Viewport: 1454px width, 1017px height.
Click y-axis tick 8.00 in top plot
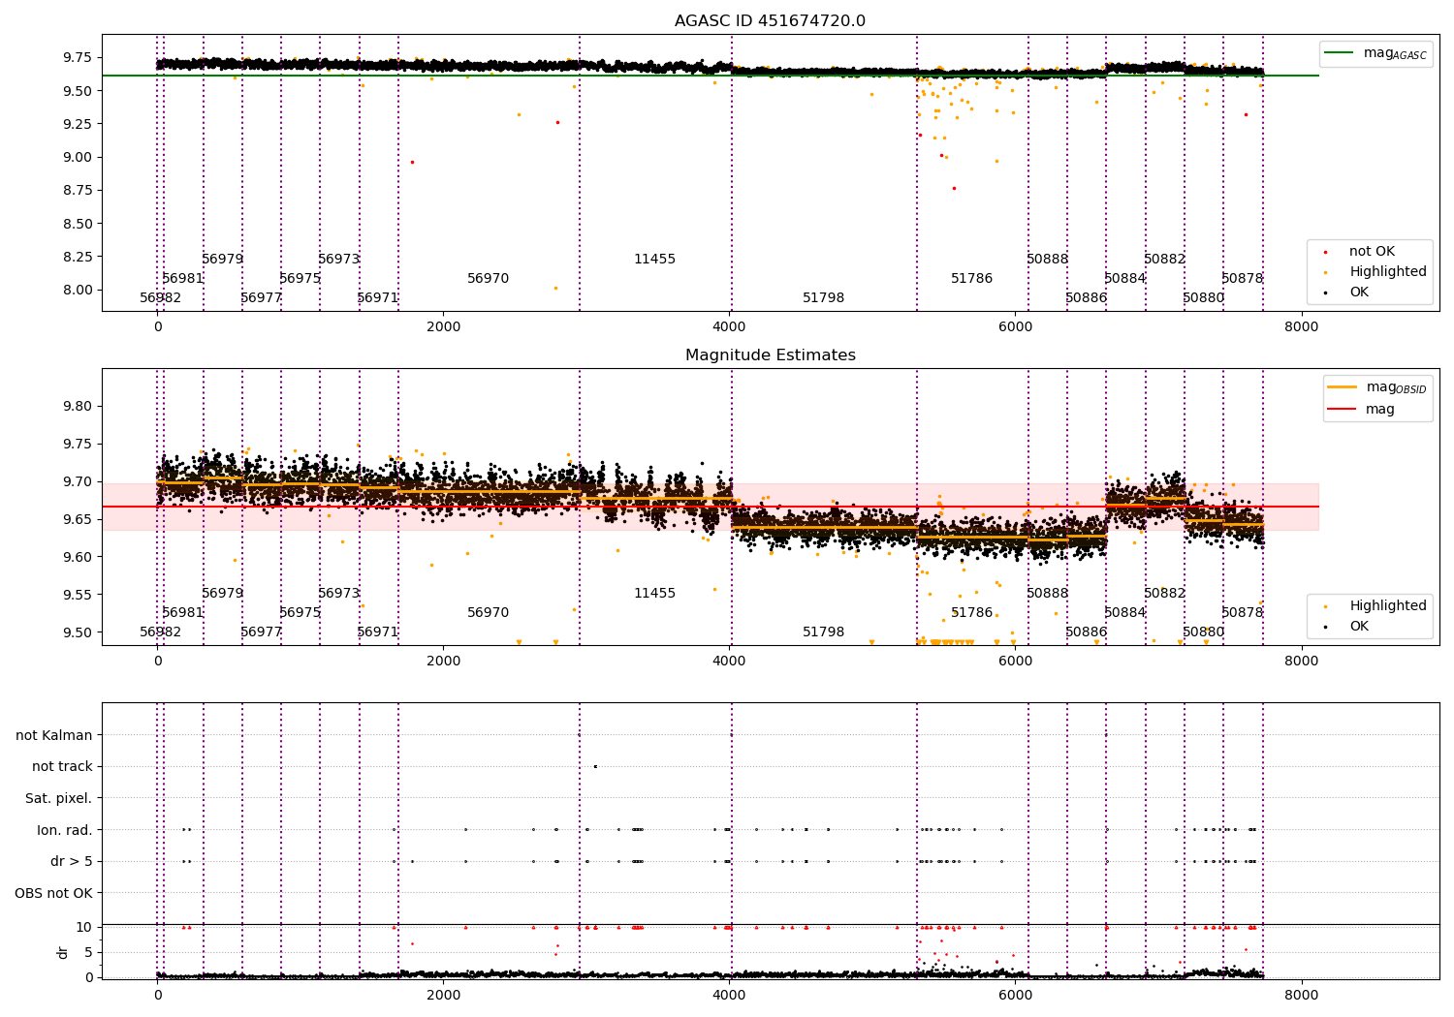(78, 291)
